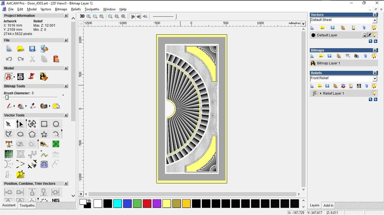The width and height of the screenshot is (384, 215).
Task: Switch to the Toolpaths tab
Action: 27,205
